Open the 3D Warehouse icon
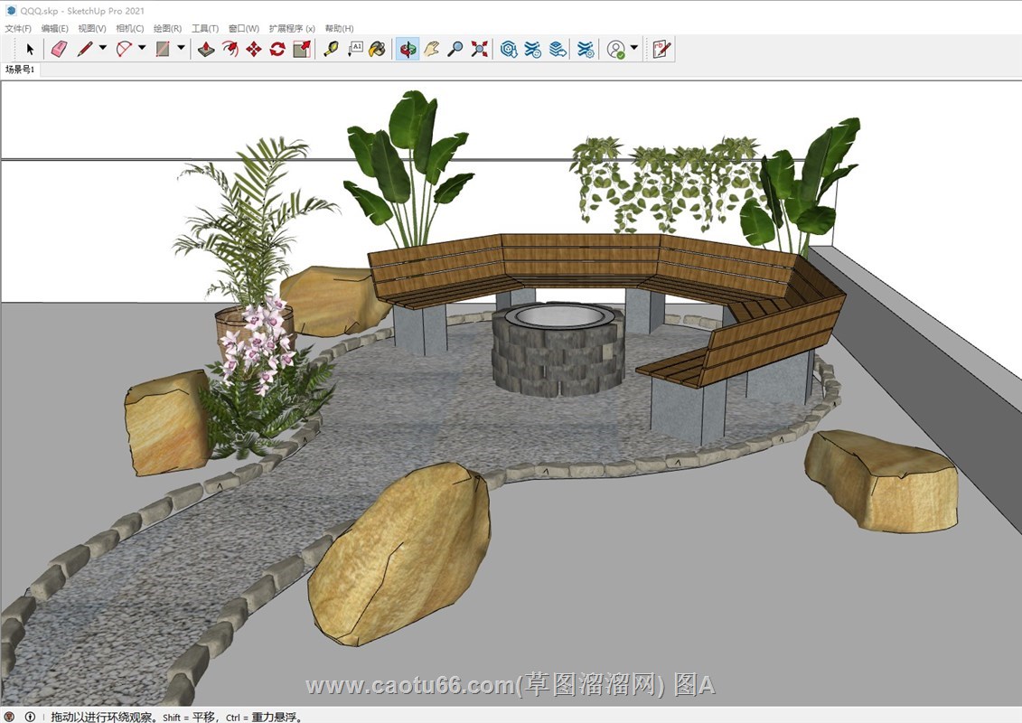 (509, 49)
